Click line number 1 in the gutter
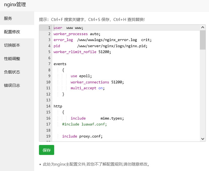The height and width of the screenshot is (171, 209). point(49,28)
